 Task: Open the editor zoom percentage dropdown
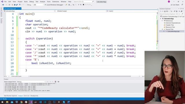point(6,76)
